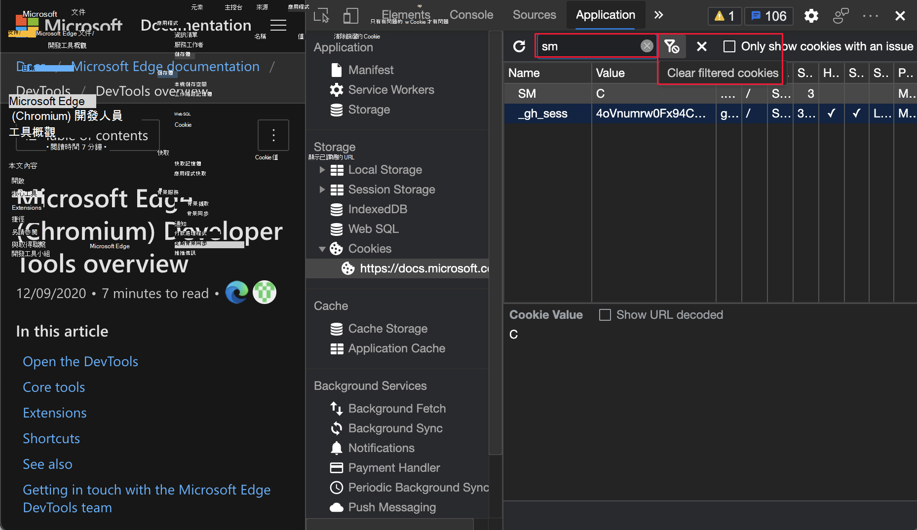
Task: Open Service Workers pane
Action: pyautogui.click(x=391, y=90)
